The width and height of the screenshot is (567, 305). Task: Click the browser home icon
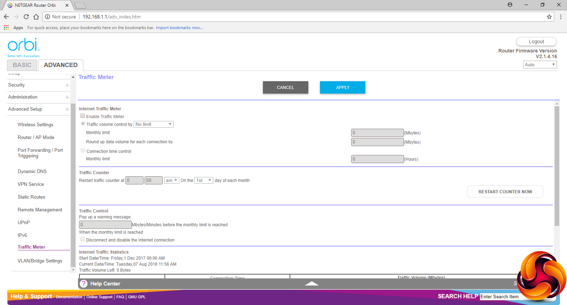[36, 17]
